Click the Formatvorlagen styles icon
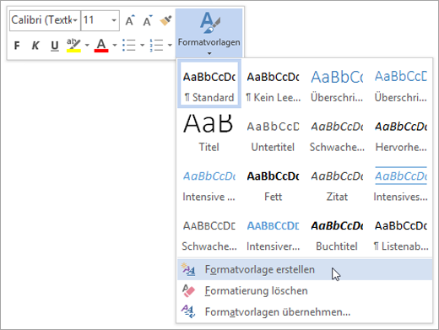Image resolution: width=439 pixels, height=330 pixels. 209,23
